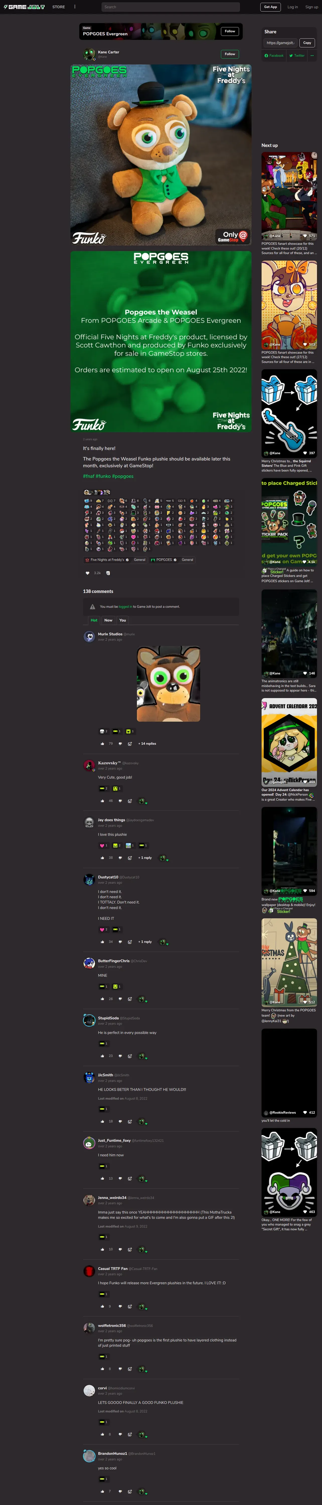Open StupidSoda's profile avatar
This screenshot has width=322, height=1505.
pyautogui.click(x=90, y=1020)
